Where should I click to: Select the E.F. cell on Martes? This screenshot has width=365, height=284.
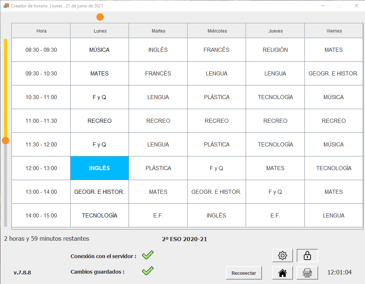point(158,216)
